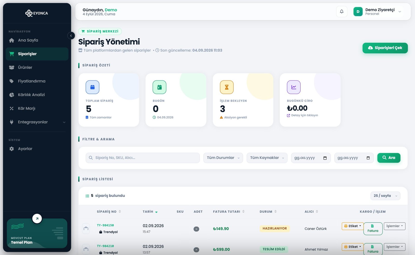Image resolution: width=415 pixels, height=255 pixels.
Task: Click Detay için tıklayın link
Action: pyautogui.click(x=302, y=115)
